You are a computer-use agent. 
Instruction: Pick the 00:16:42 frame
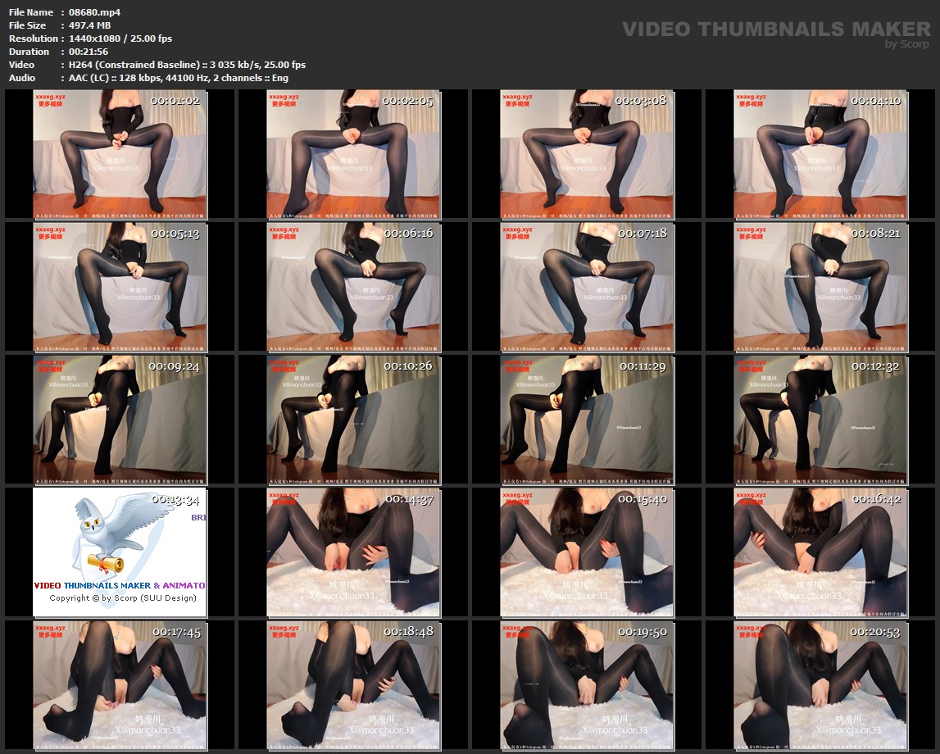820,553
